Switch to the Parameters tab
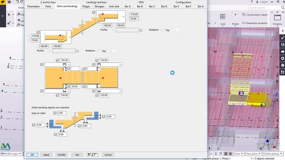The height and width of the screenshot is (160, 285). (33, 6)
